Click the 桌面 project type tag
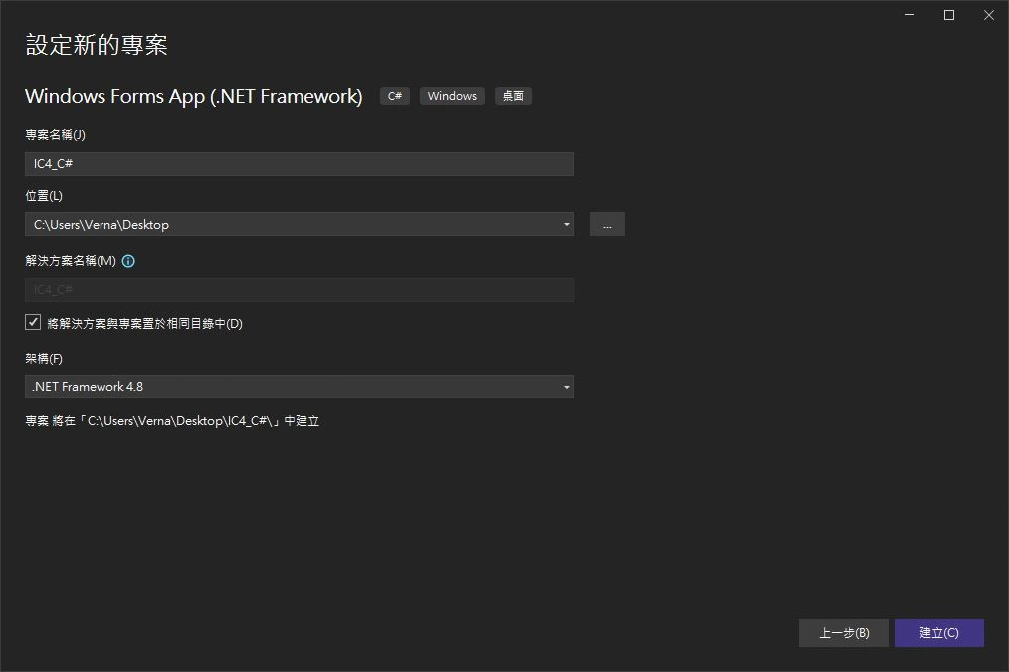This screenshot has width=1009, height=672. click(x=513, y=96)
